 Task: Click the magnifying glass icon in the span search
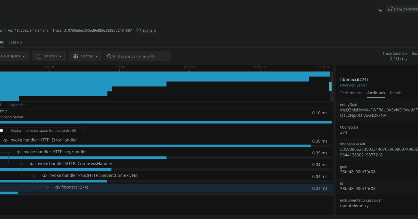pos(109,56)
